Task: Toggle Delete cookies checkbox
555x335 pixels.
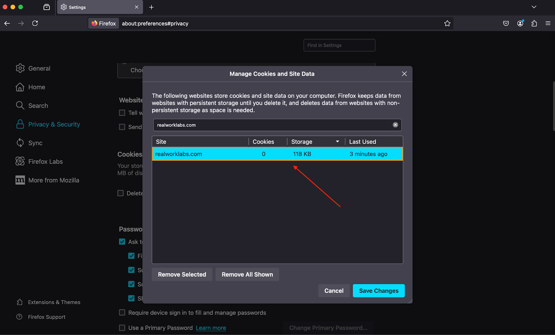Action: coord(120,193)
